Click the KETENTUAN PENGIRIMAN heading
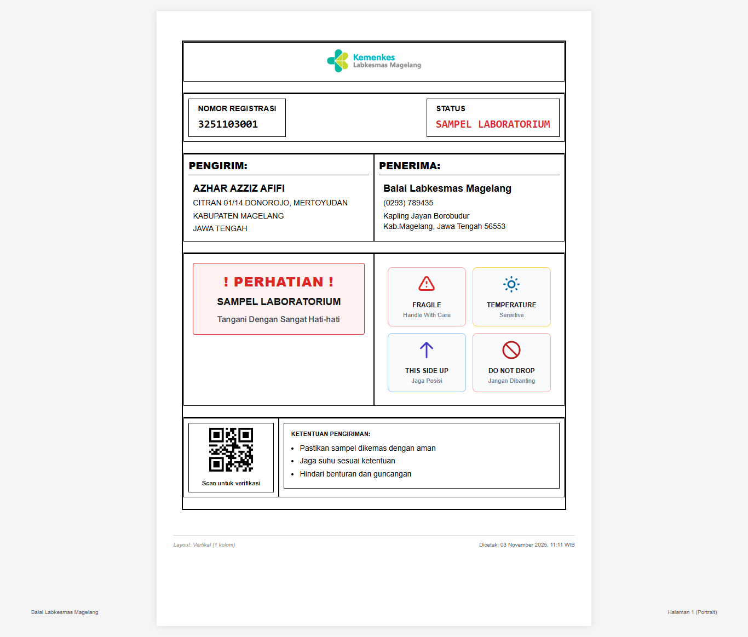Viewport: 748px width, 637px height. click(331, 434)
